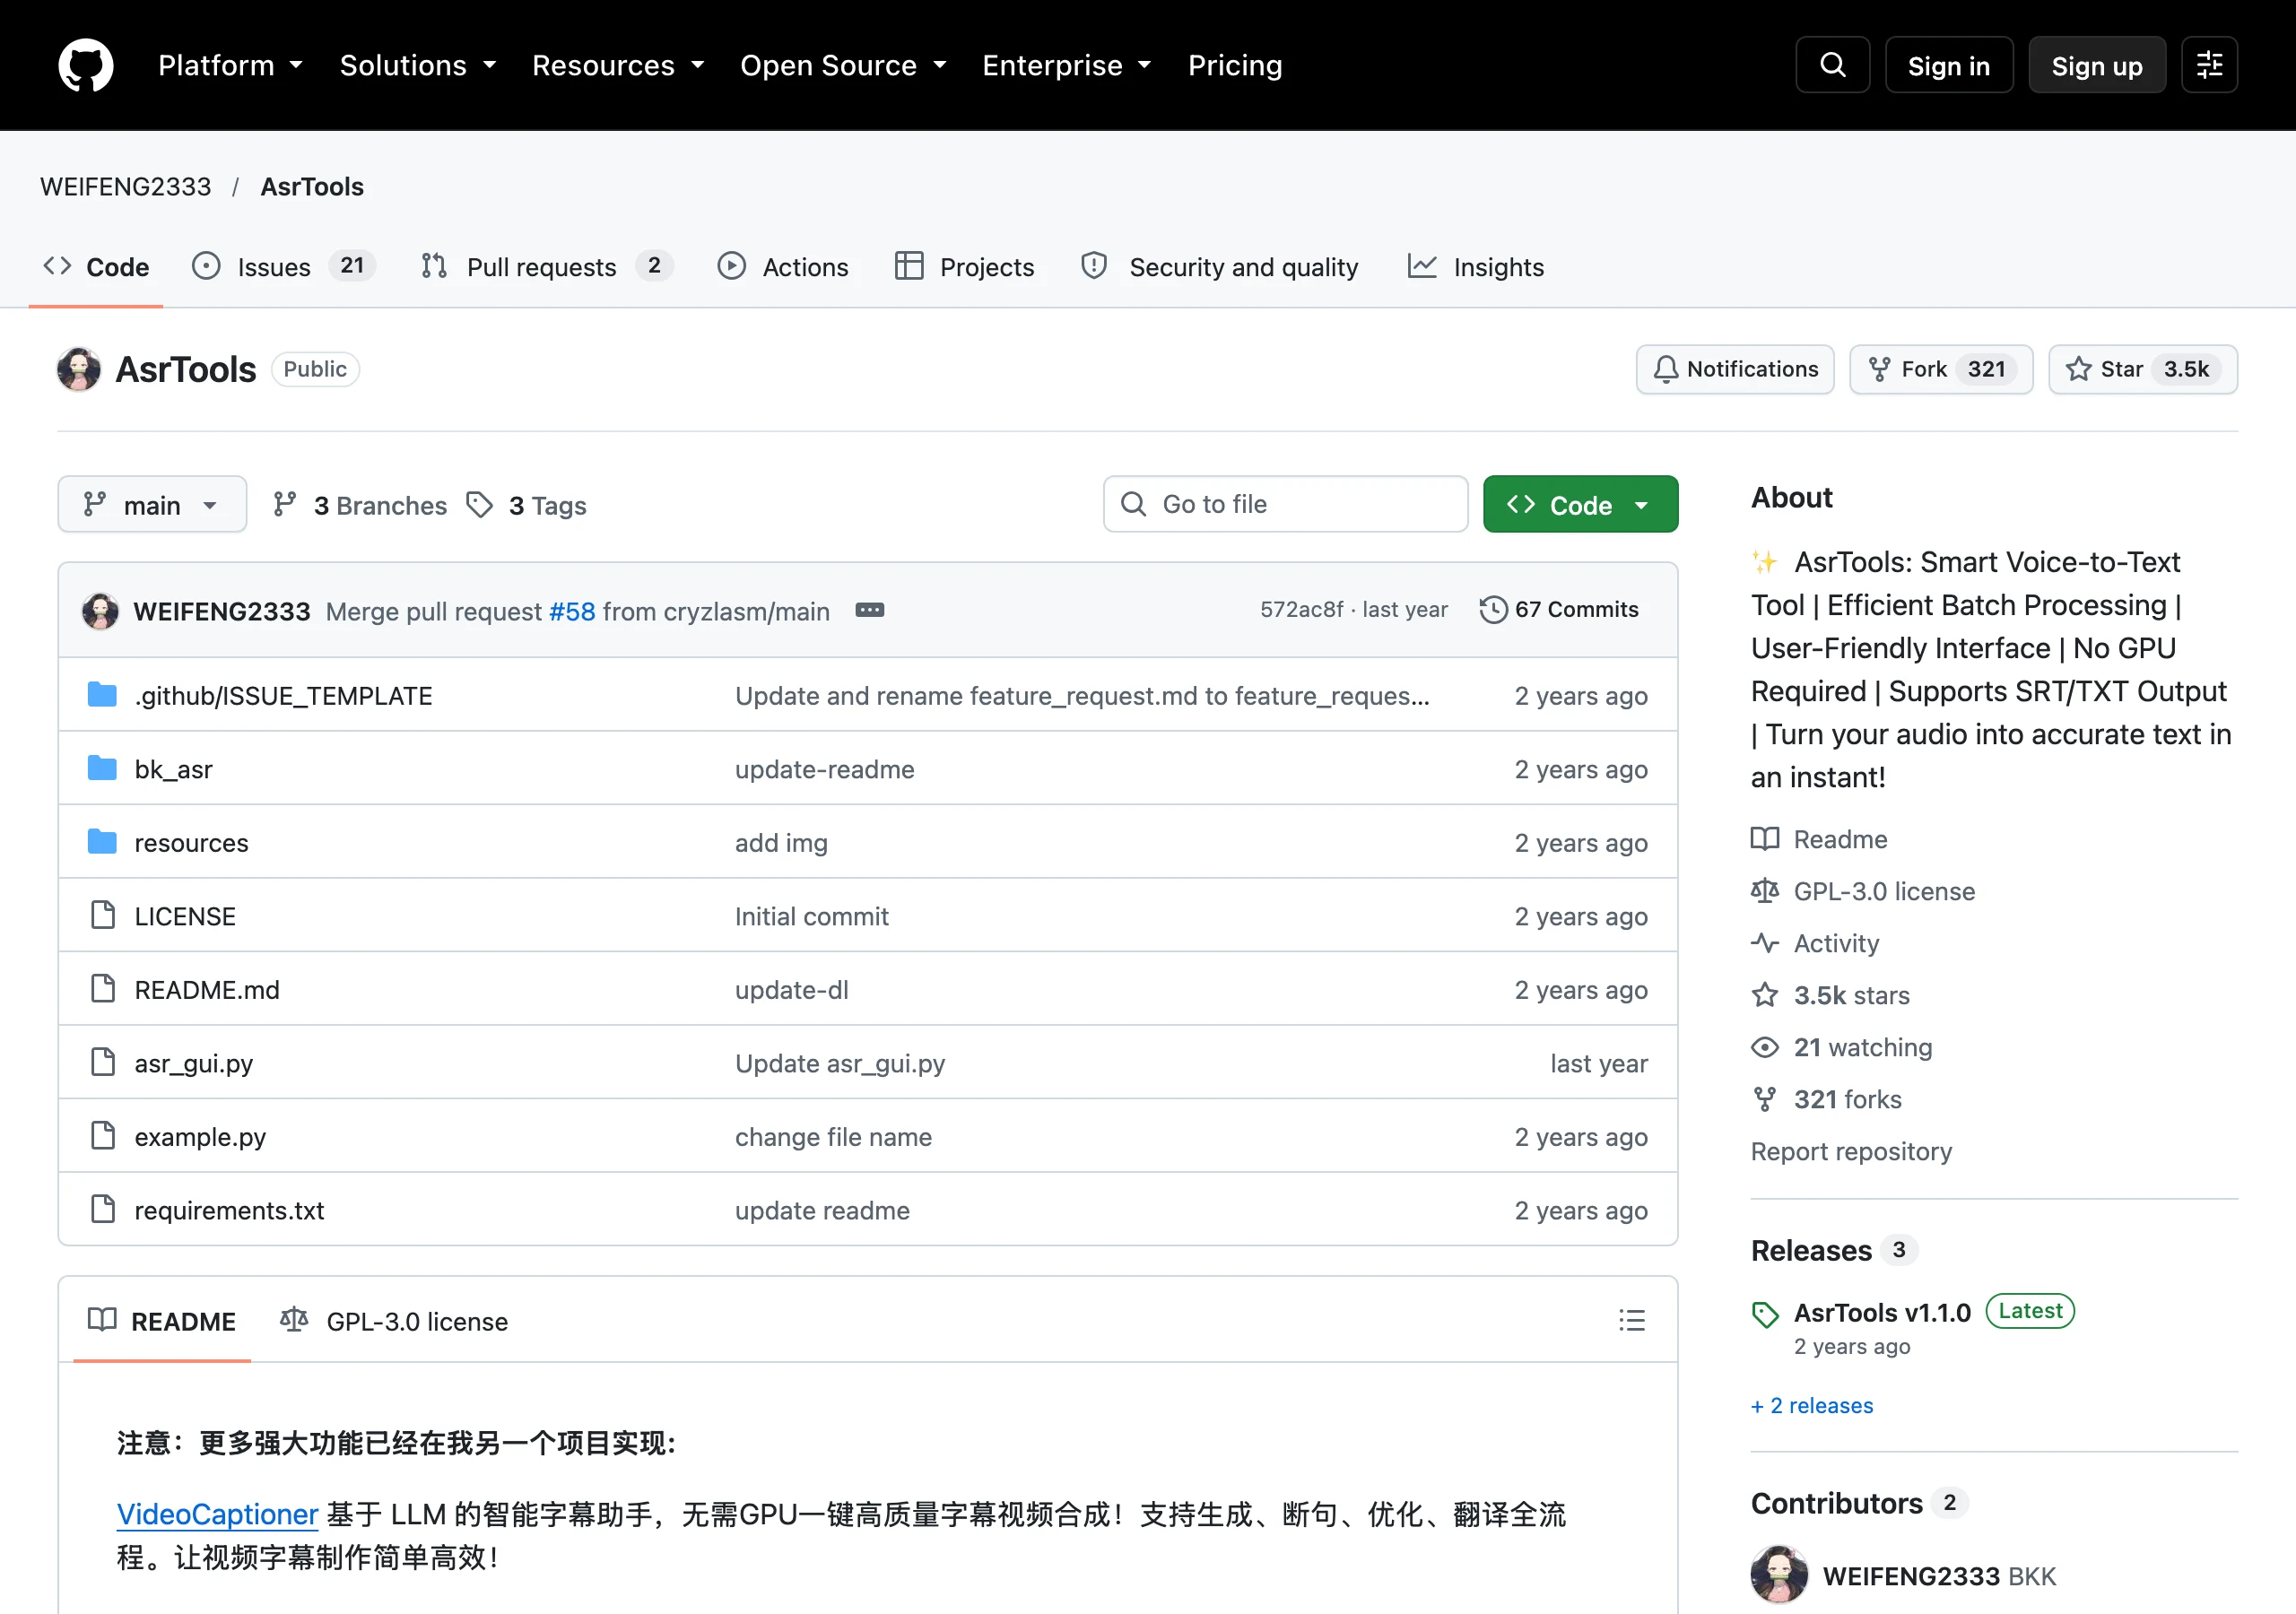Viewport: 2296px width, 1614px height.
Task: Star the AsrTools repository
Action: coord(2142,369)
